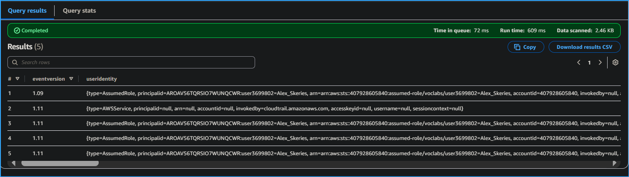Image resolution: width=629 pixels, height=177 pixels.
Task: Click the horizontal scrollbar right arrow
Action: (x=615, y=163)
